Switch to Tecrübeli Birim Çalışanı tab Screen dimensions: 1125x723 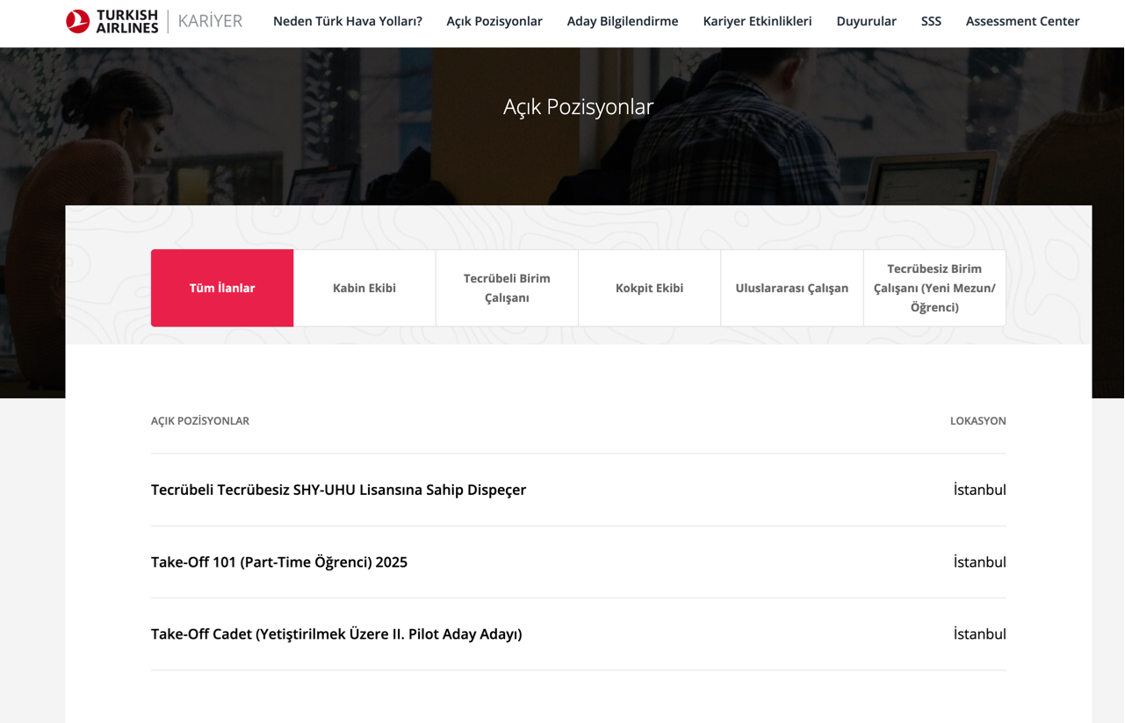(x=507, y=288)
